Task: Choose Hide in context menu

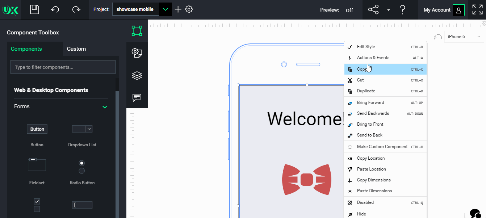Action: (386, 214)
